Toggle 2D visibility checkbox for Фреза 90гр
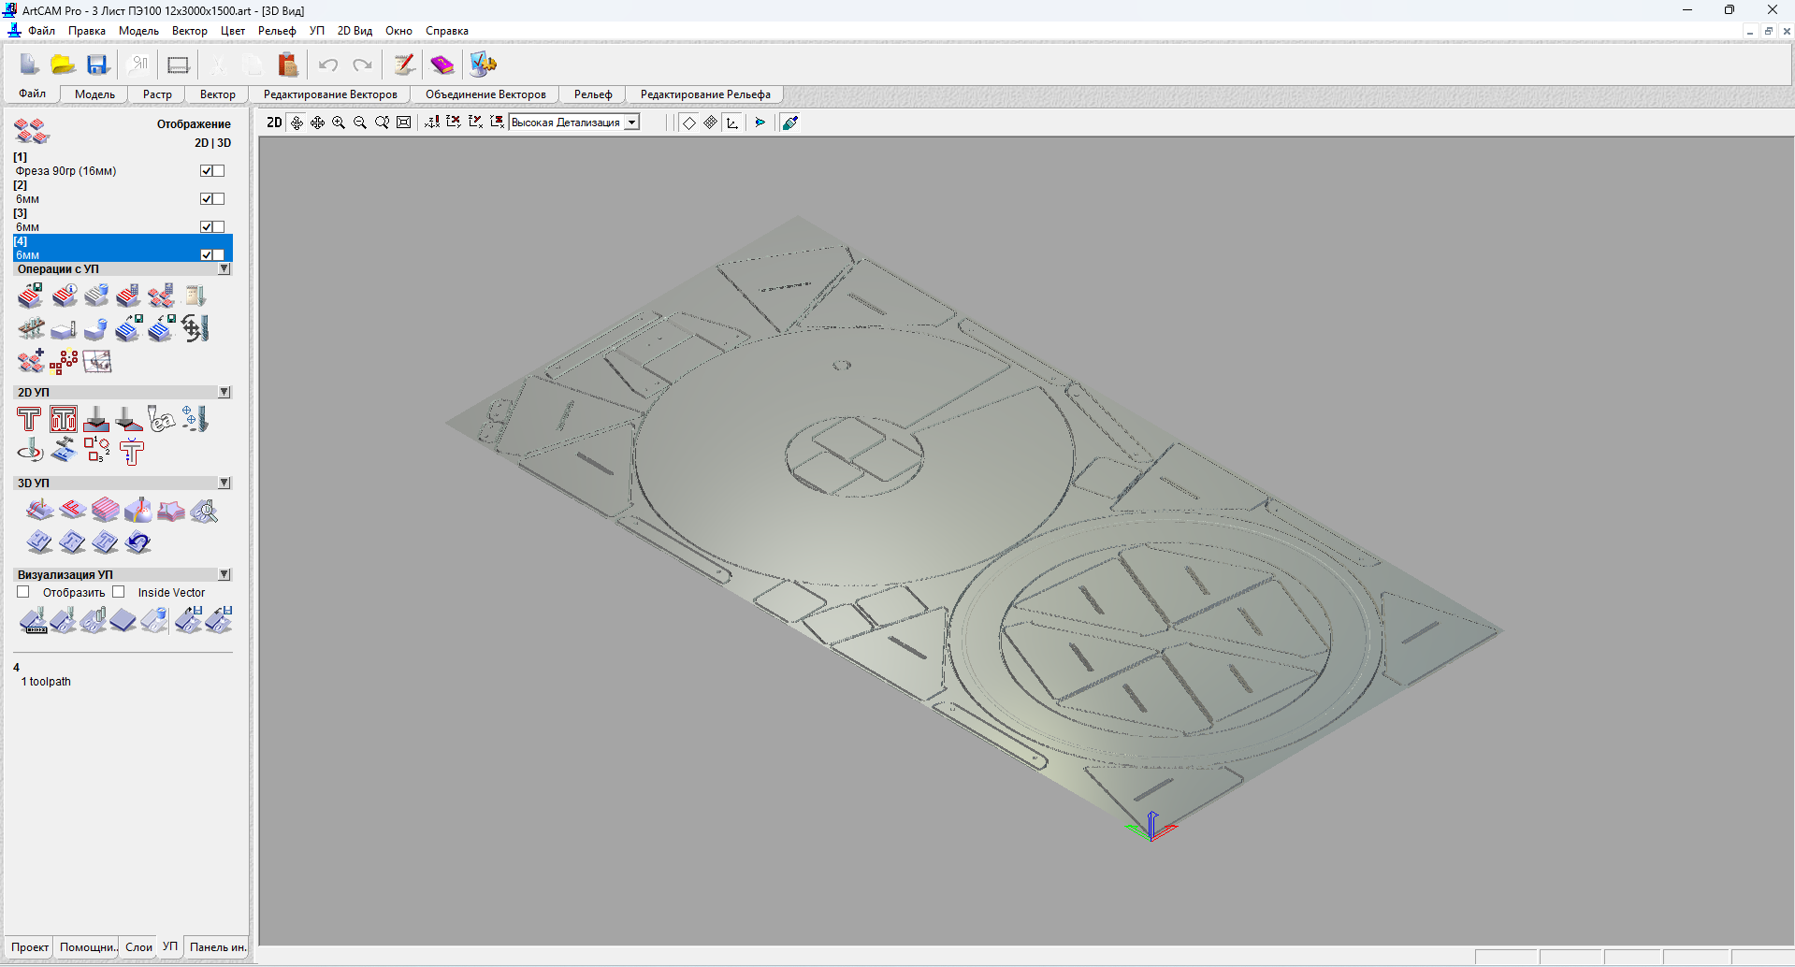Screen dimensions: 1795x967 coord(207,171)
